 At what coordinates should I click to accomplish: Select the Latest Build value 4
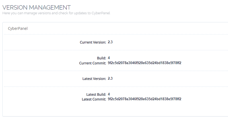109,94
